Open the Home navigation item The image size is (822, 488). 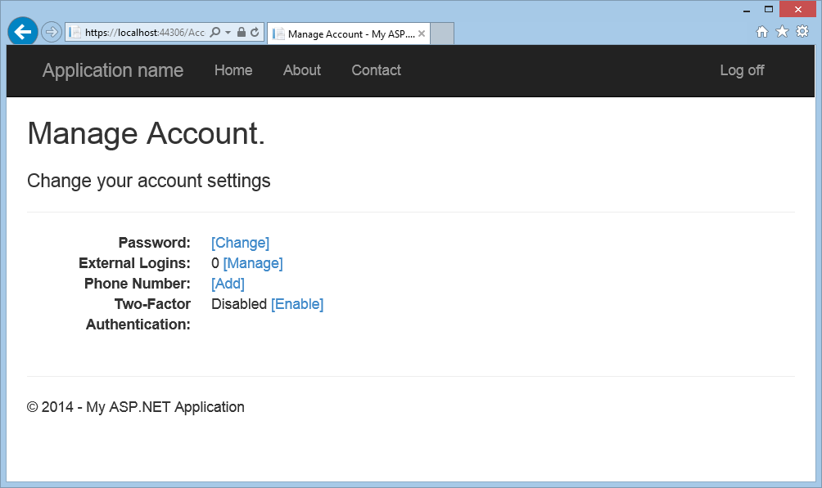pos(233,70)
